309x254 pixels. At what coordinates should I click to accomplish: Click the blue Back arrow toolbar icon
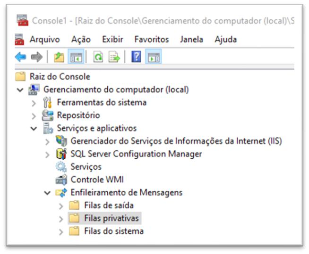pos(20,57)
